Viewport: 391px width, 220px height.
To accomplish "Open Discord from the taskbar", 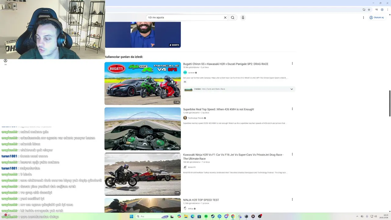I will click(226, 216).
